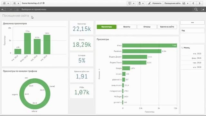Open the smart search magnifier
This screenshot has height=116, width=206.
coord(196,9)
